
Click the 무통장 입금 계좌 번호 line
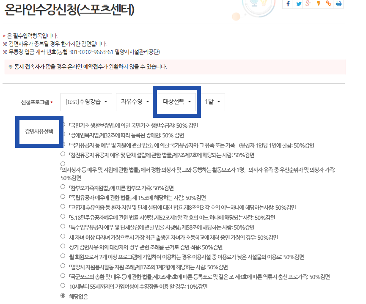pos(81,52)
